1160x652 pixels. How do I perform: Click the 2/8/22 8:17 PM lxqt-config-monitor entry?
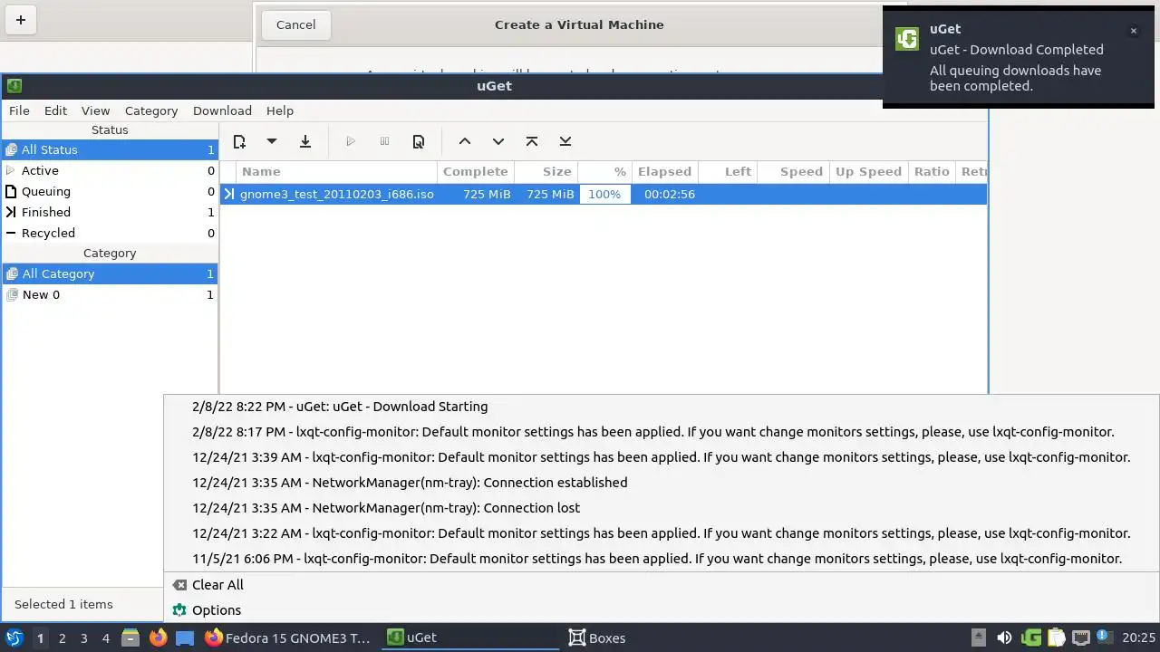[x=662, y=432]
